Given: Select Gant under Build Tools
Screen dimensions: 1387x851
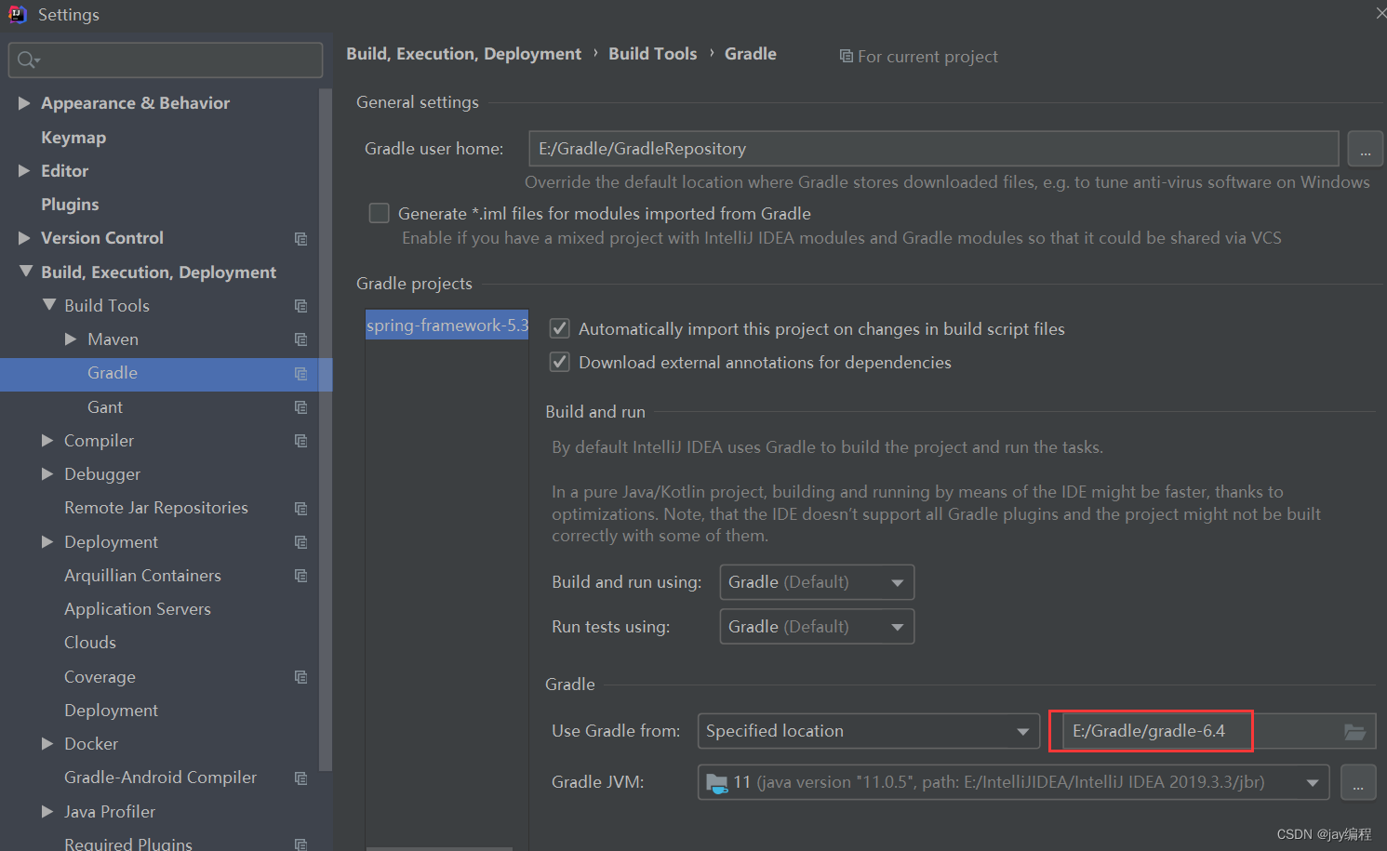Looking at the screenshot, I should click(105, 407).
